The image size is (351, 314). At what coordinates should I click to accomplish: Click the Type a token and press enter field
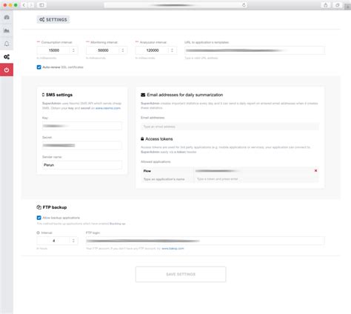pos(256,179)
